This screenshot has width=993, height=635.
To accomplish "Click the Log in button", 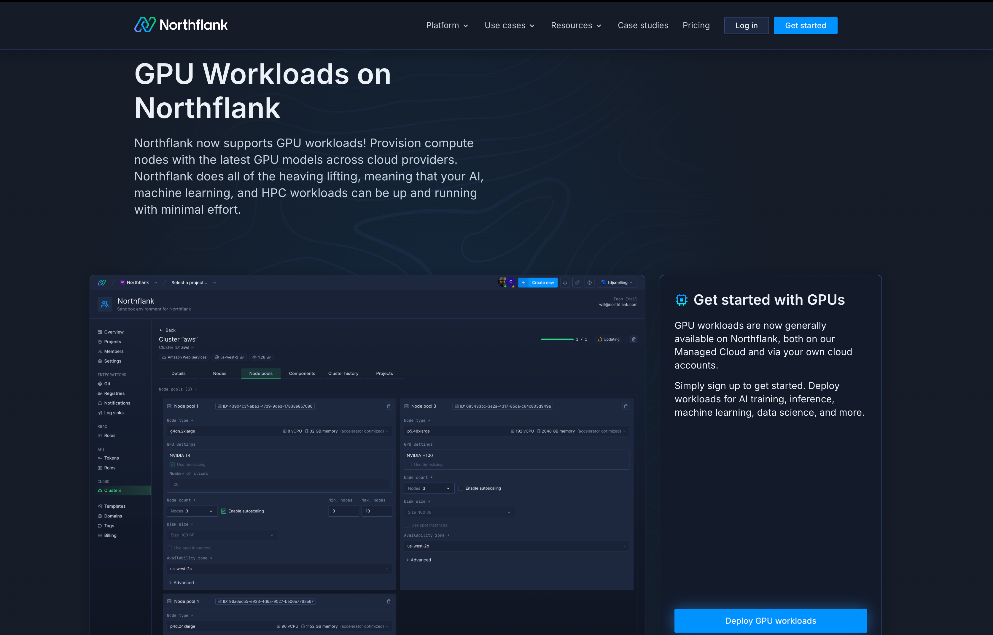I will pyautogui.click(x=747, y=26).
